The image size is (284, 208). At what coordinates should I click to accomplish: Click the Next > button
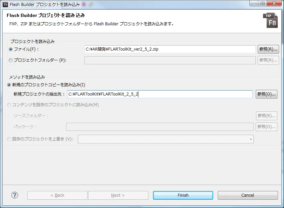(118, 195)
